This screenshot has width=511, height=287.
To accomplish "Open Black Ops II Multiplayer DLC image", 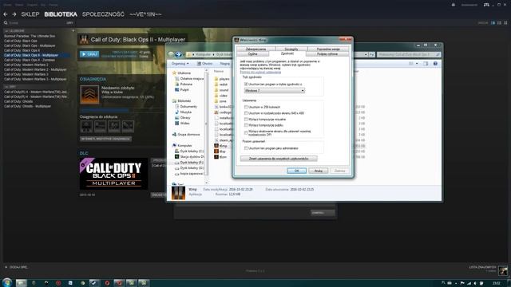I will (113, 174).
